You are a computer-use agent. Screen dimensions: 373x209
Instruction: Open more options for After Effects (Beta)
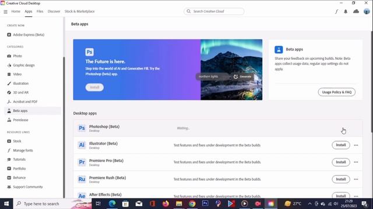356,196
